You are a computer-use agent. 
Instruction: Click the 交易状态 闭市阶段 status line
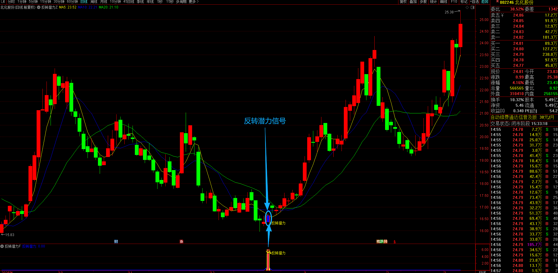pyautogui.click(x=519, y=124)
